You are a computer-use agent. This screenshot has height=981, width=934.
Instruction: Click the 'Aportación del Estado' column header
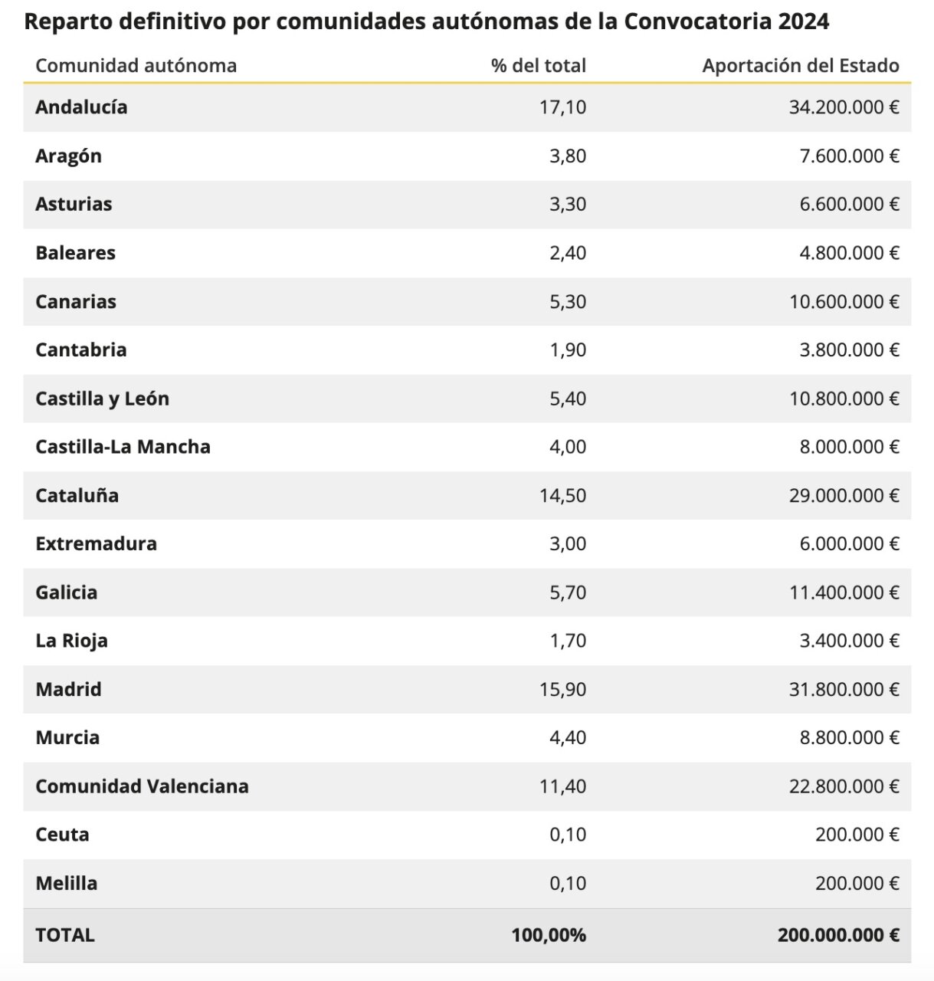[800, 66]
